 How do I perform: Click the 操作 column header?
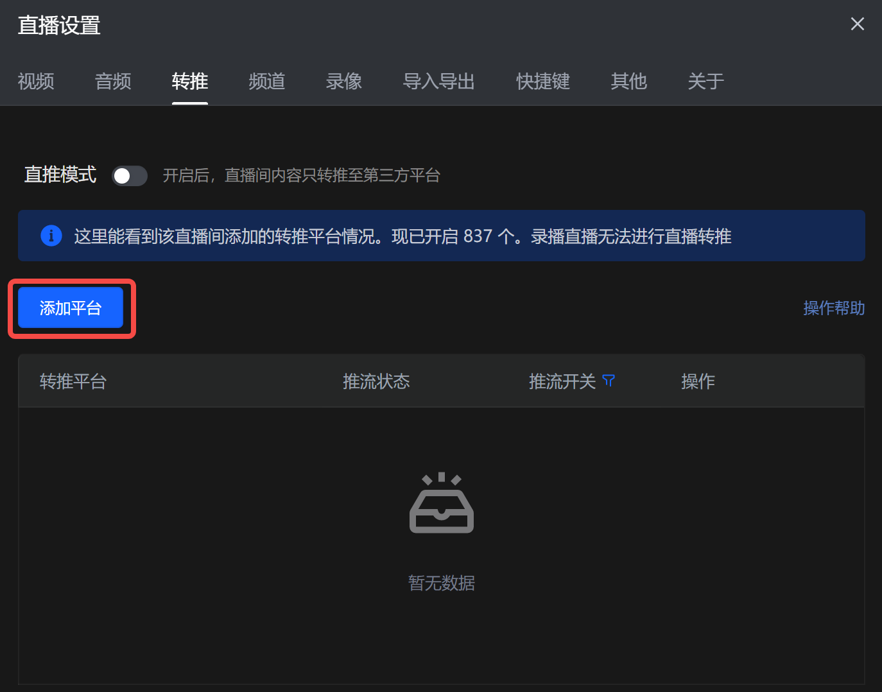(698, 381)
